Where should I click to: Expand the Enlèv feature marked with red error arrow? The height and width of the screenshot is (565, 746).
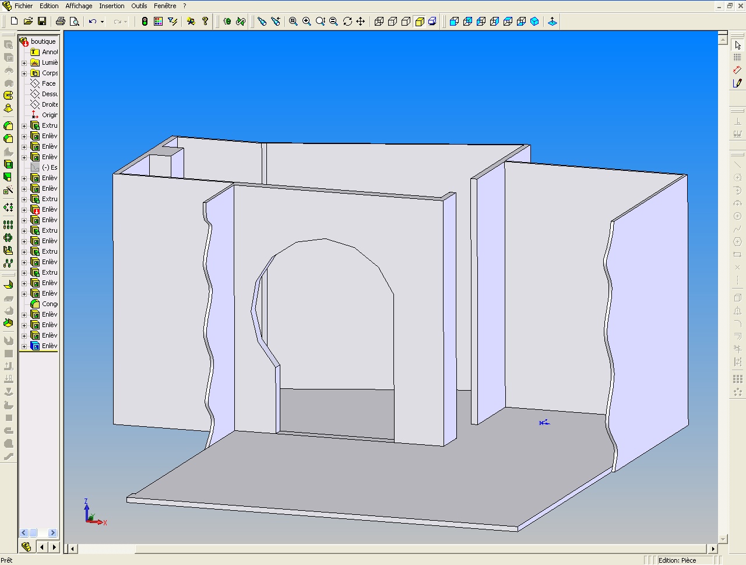tap(24, 209)
